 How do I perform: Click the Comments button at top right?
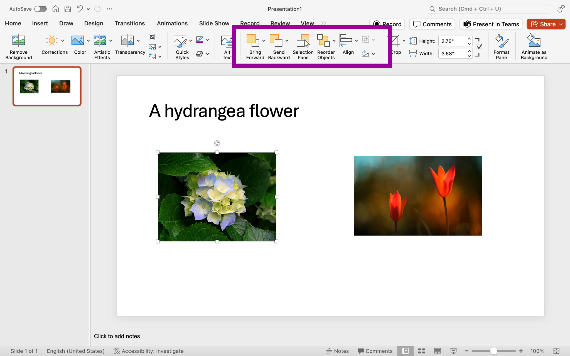[x=432, y=24]
